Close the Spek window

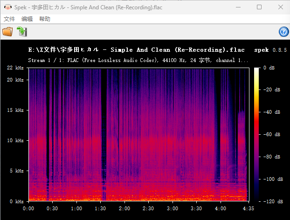coord(280,7)
